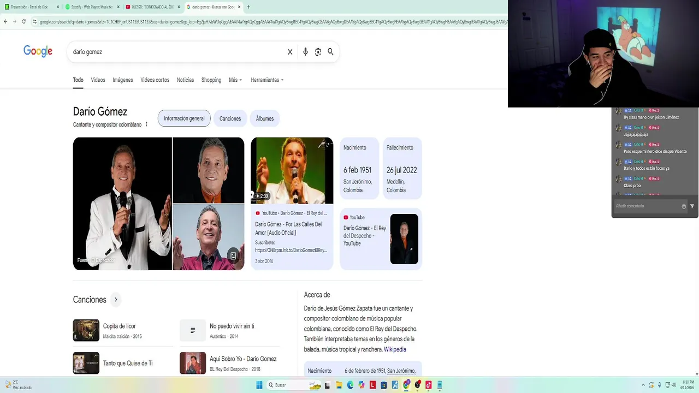Click the Canciones chip button
This screenshot has width=699, height=393.
tap(230, 118)
